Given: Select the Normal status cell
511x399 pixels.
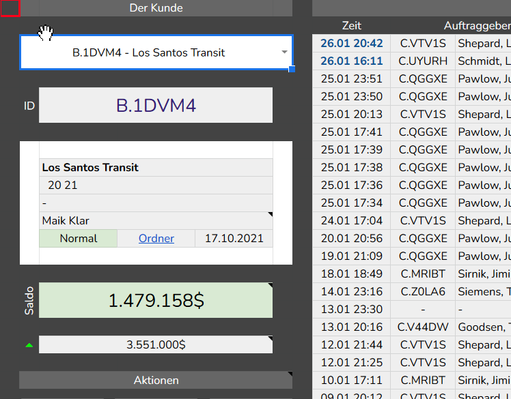Looking at the screenshot, I should tap(78, 238).
